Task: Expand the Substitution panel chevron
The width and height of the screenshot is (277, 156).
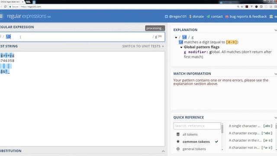Action: (x=163, y=151)
